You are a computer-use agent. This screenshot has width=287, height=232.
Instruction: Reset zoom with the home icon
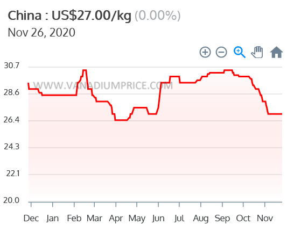coord(276,52)
